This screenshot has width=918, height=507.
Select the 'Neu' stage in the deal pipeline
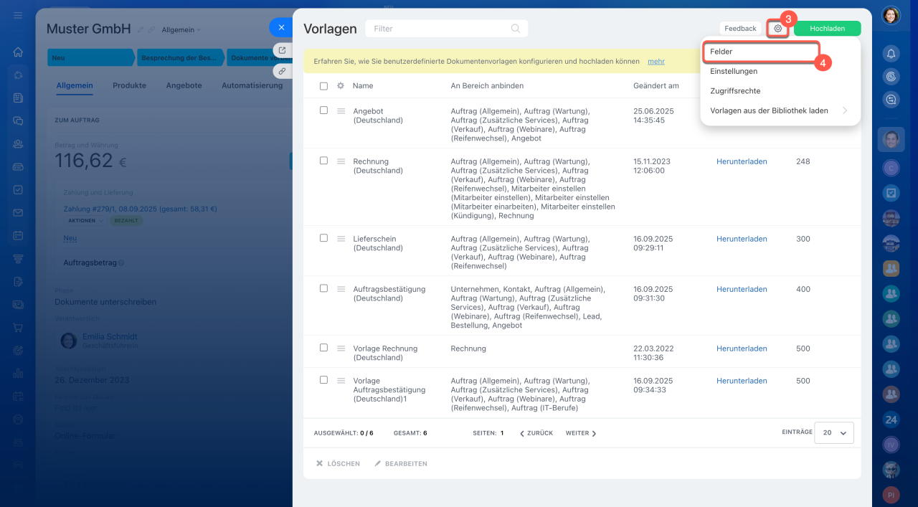(90, 57)
